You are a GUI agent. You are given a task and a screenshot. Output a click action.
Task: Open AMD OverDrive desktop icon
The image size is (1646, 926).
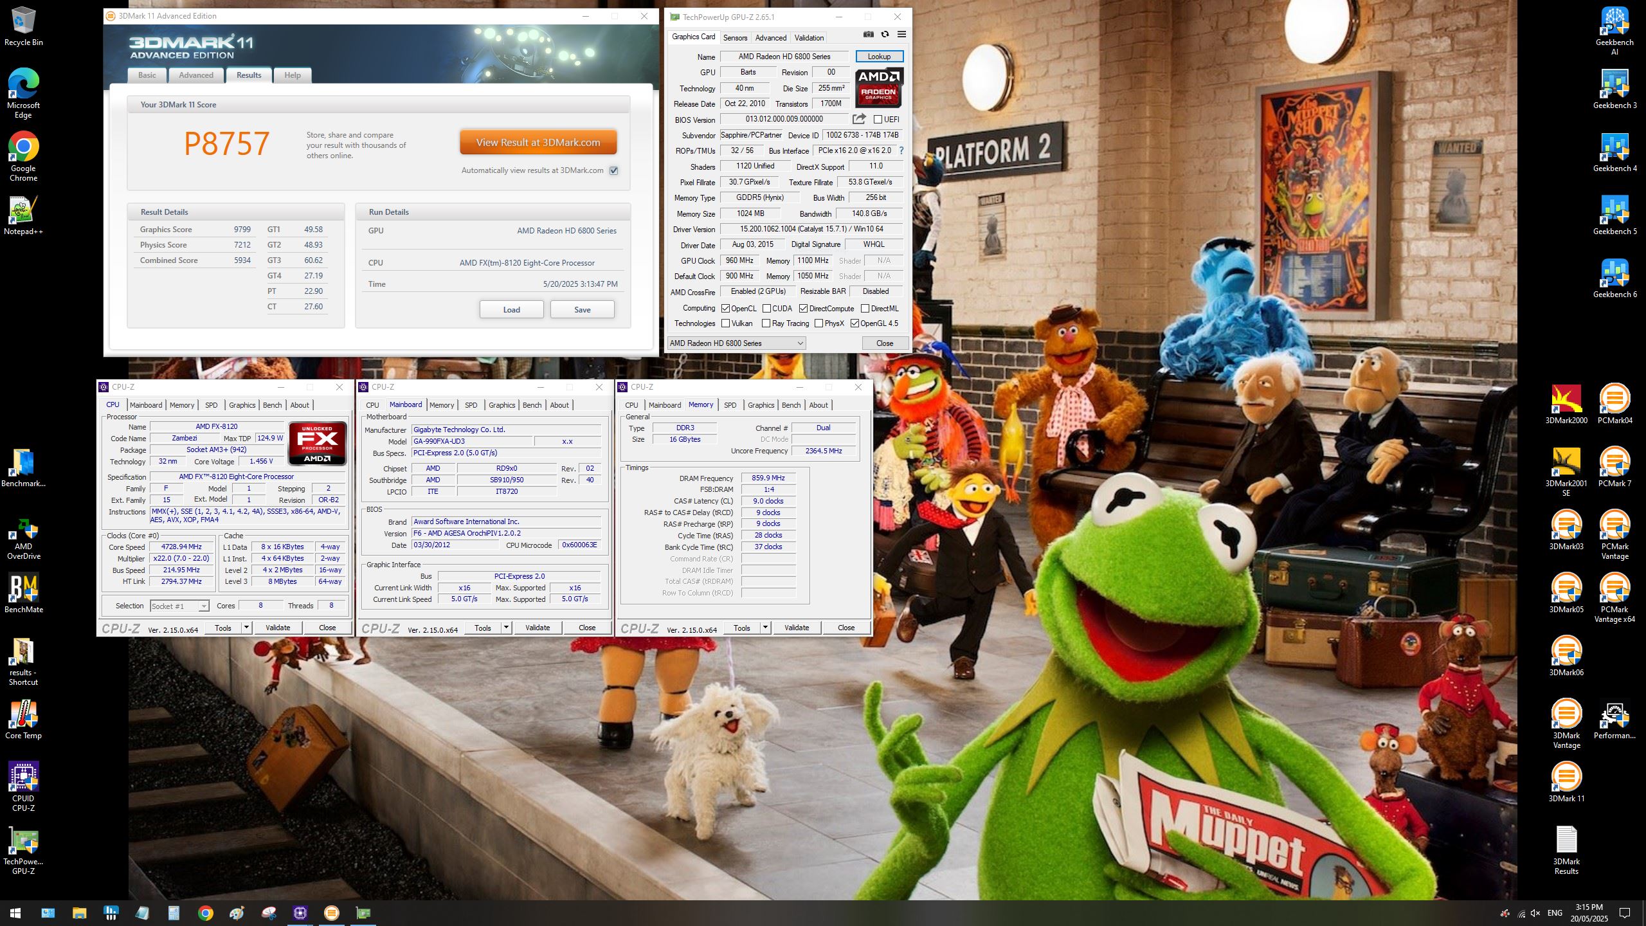tap(24, 539)
